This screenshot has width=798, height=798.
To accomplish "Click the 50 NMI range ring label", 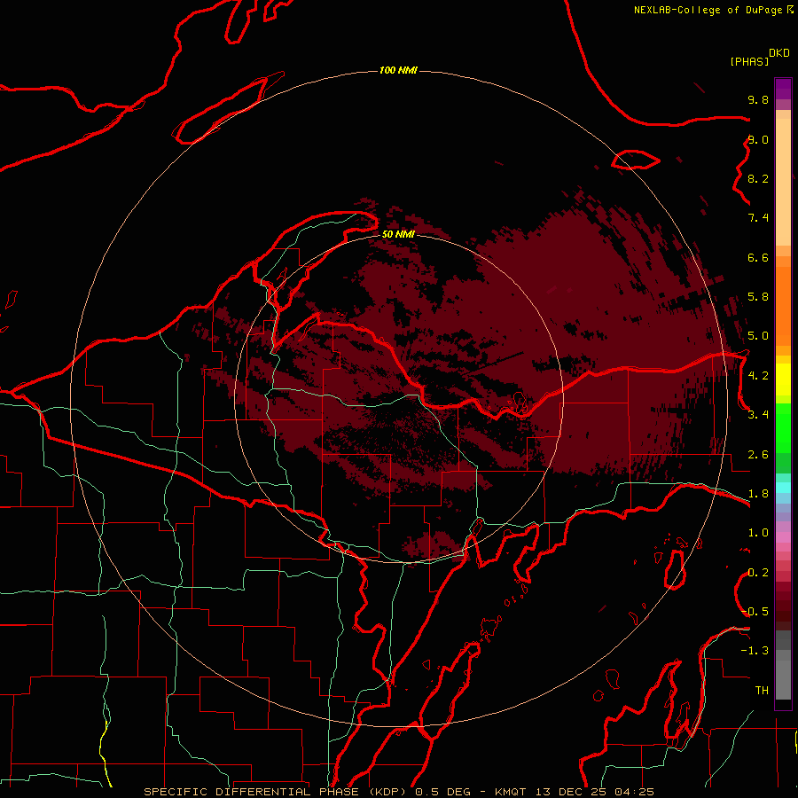I will (x=398, y=234).
